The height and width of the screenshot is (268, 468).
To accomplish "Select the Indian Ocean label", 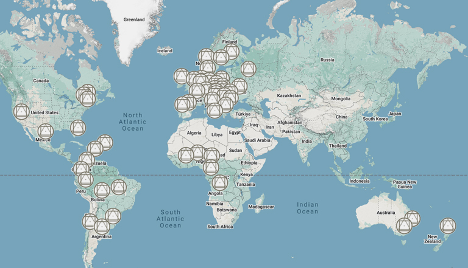I will [x=307, y=208].
